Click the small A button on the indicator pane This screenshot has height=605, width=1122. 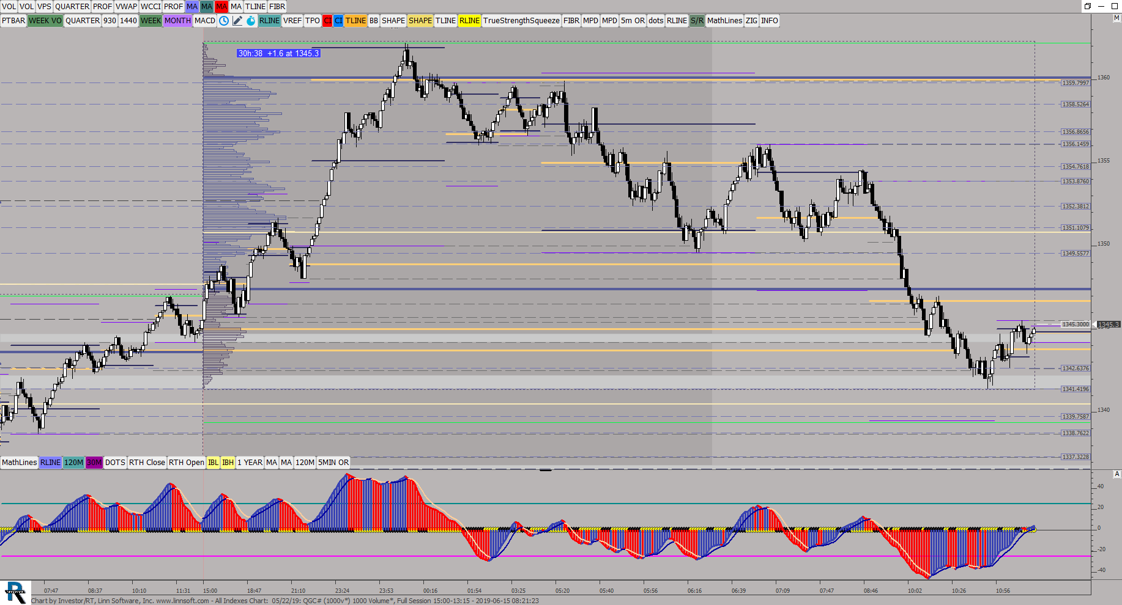(1116, 474)
